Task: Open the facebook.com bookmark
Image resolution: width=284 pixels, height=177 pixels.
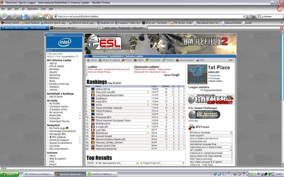Action: tap(105, 23)
